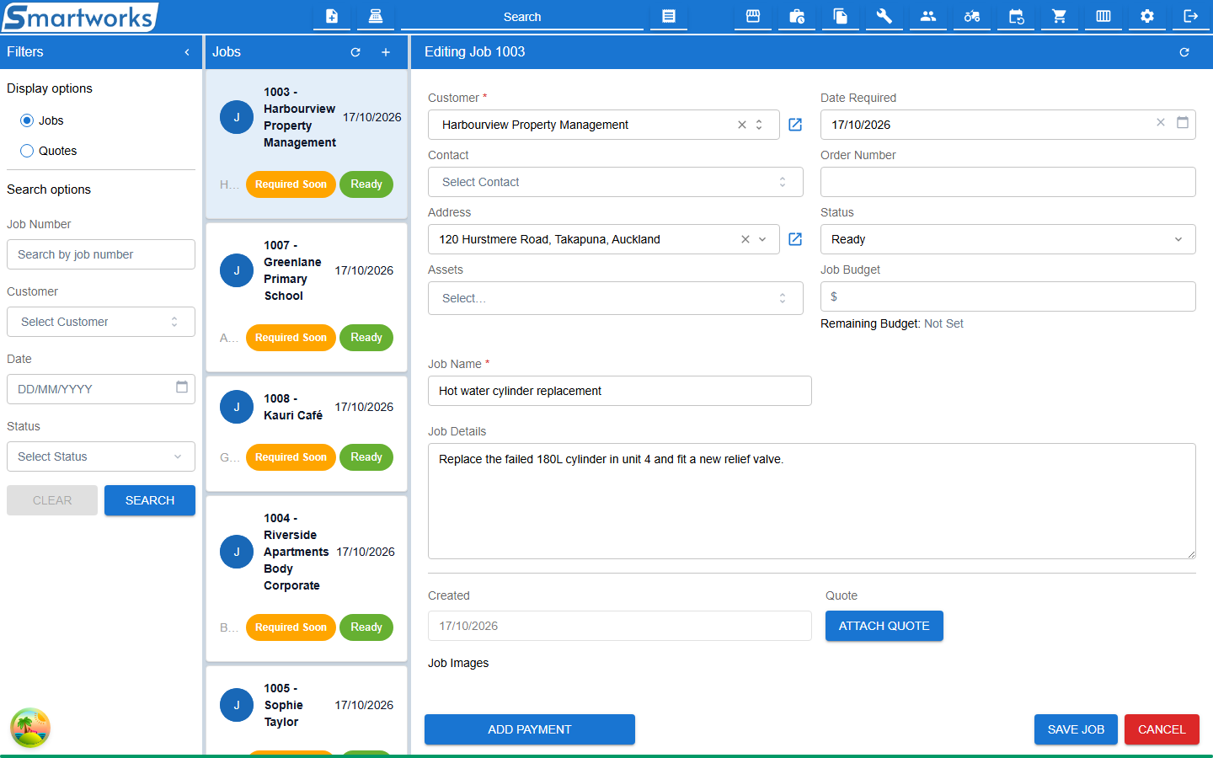
Task: Open the copy documents icon
Action: [841, 16]
